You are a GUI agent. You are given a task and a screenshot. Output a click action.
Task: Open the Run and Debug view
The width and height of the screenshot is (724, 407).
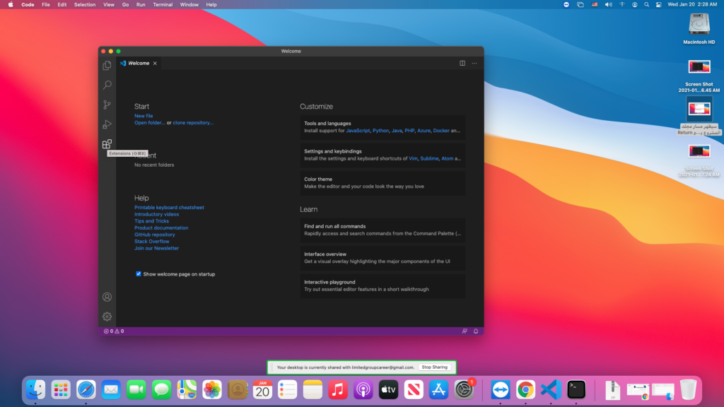point(107,124)
